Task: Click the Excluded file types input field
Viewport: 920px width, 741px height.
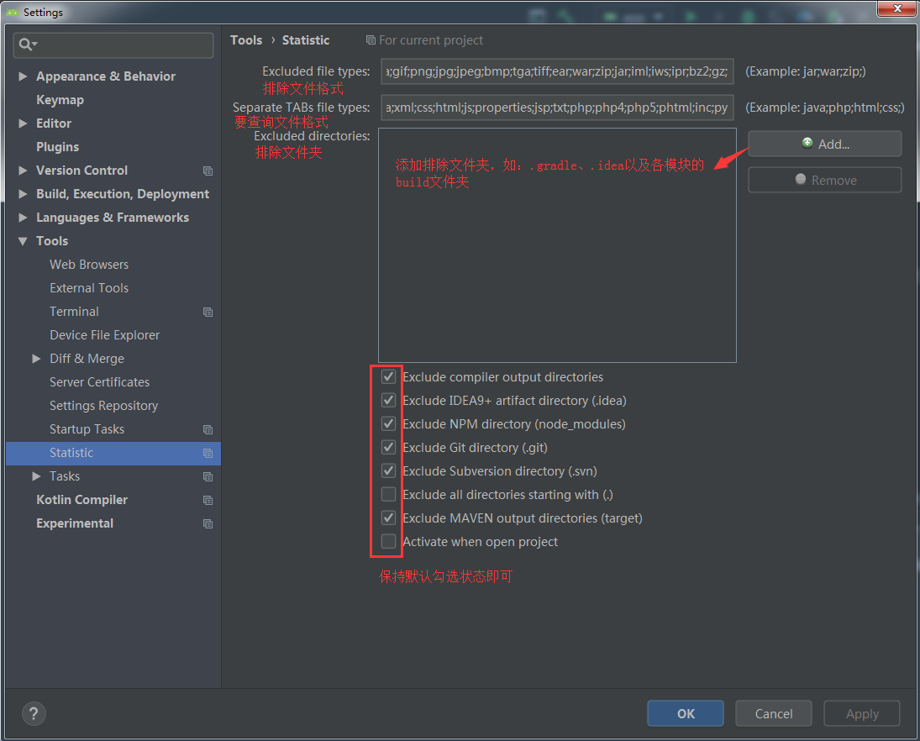Action: 557,71
